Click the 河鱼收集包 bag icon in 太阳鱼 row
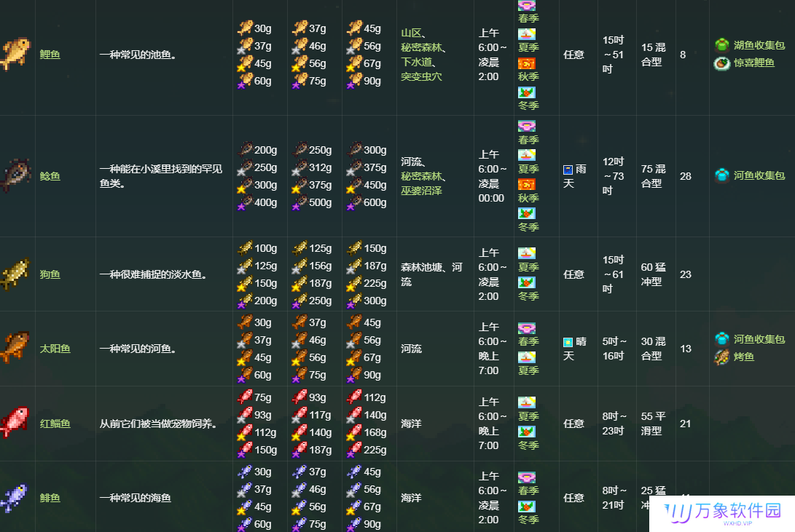This screenshot has height=532, width=795. [x=722, y=338]
